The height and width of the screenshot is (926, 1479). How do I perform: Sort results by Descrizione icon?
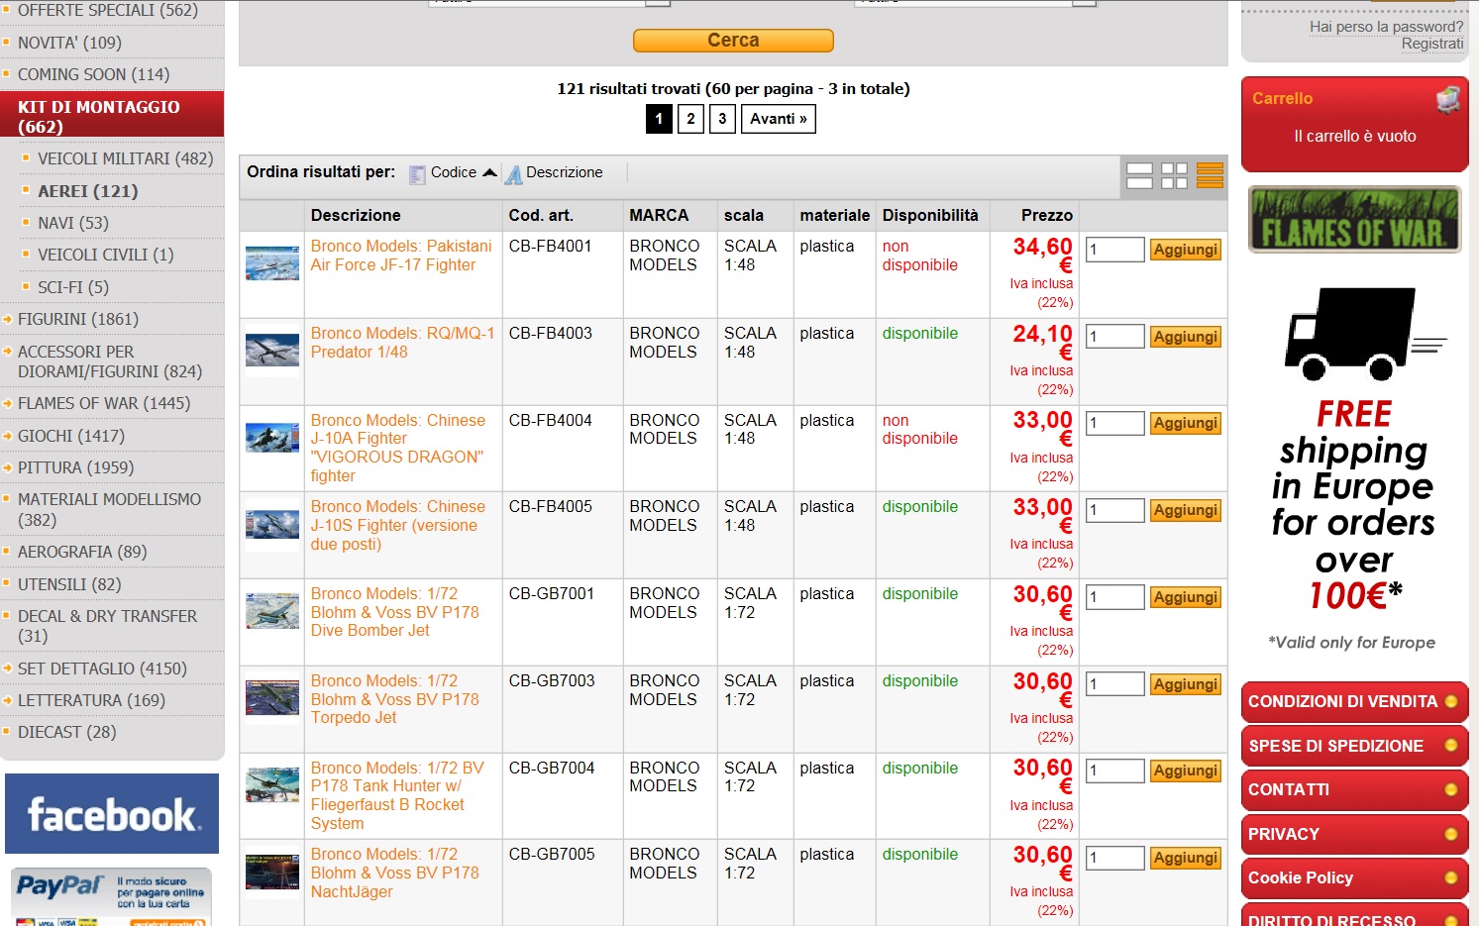tap(513, 174)
